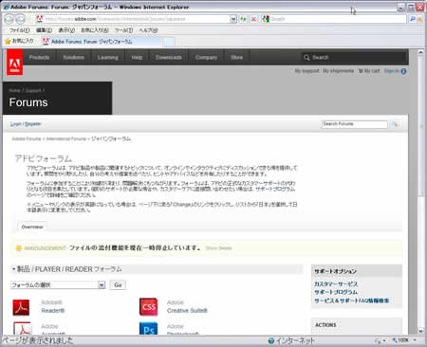The image size is (427, 347).
Task: Click the red Stop loading icon
Action: pos(253,19)
